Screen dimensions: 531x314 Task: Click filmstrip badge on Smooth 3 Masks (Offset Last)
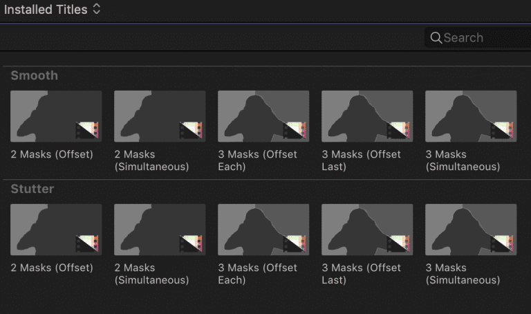pos(398,131)
